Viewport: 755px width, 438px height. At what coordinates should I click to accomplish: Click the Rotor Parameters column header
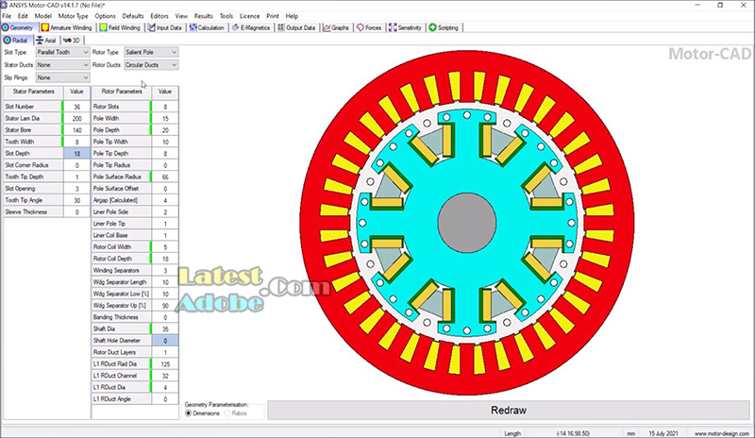pyautogui.click(x=122, y=92)
